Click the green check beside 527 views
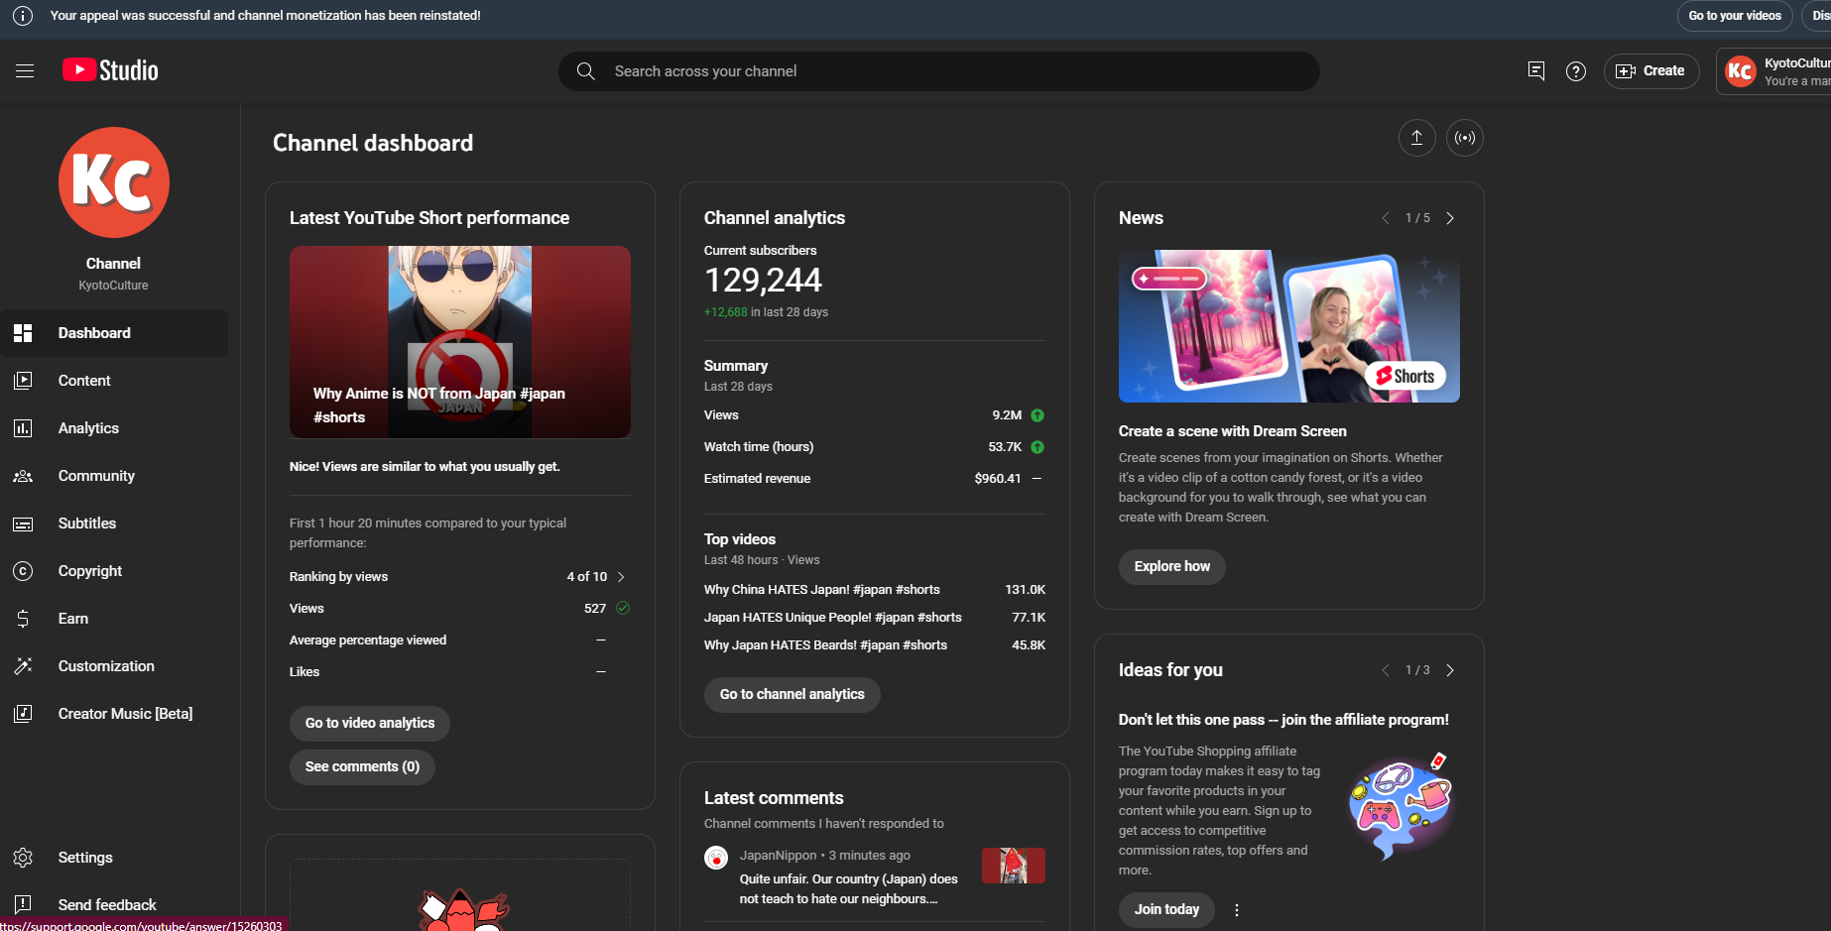This screenshot has height=931, width=1831. (x=623, y=608)
